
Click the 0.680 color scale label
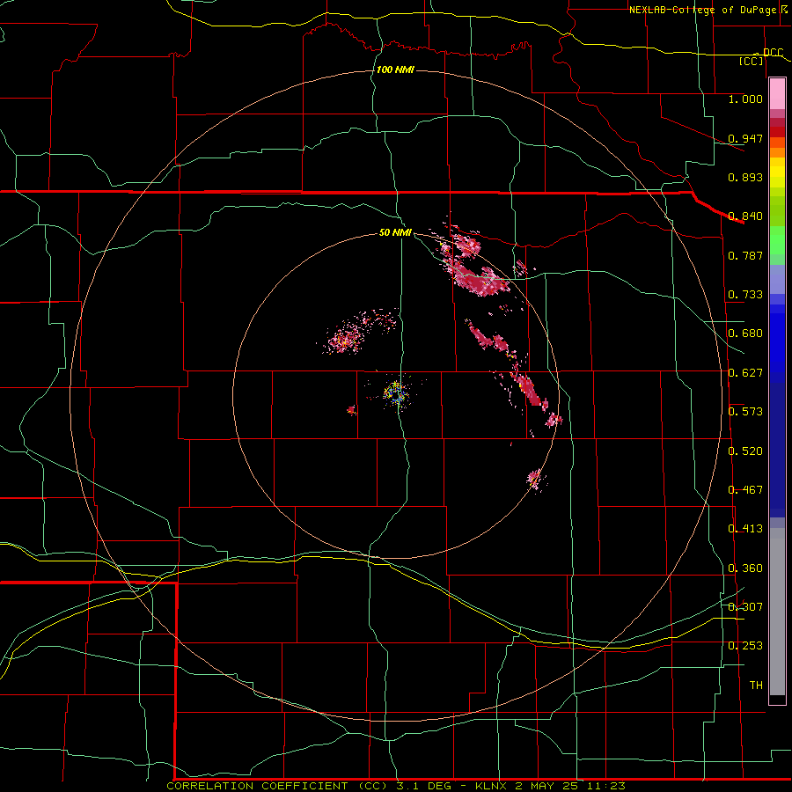[745, 334]
